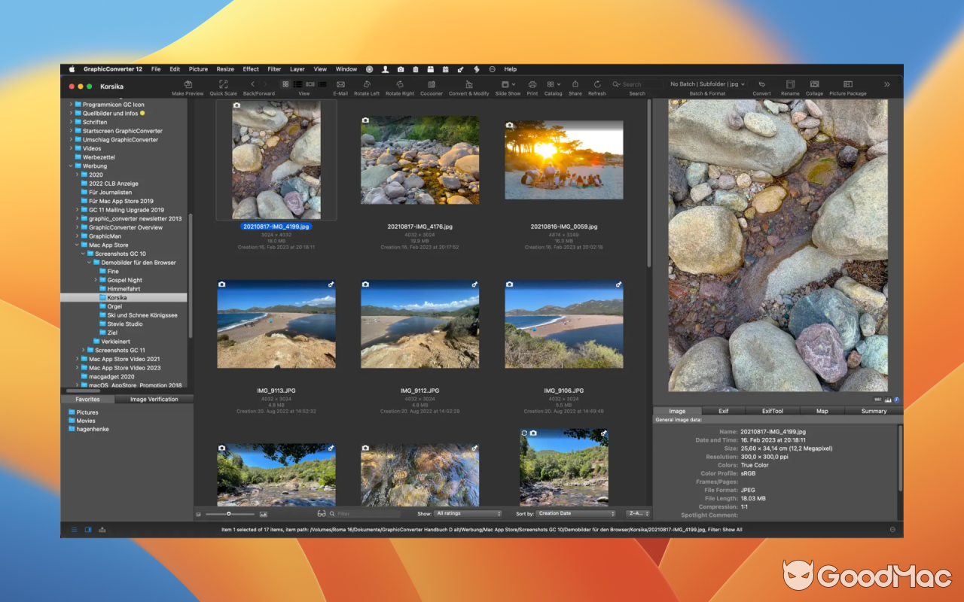Adjust the thumbnail size slider
The image size is (964, 602).
[x=230, y=514]
